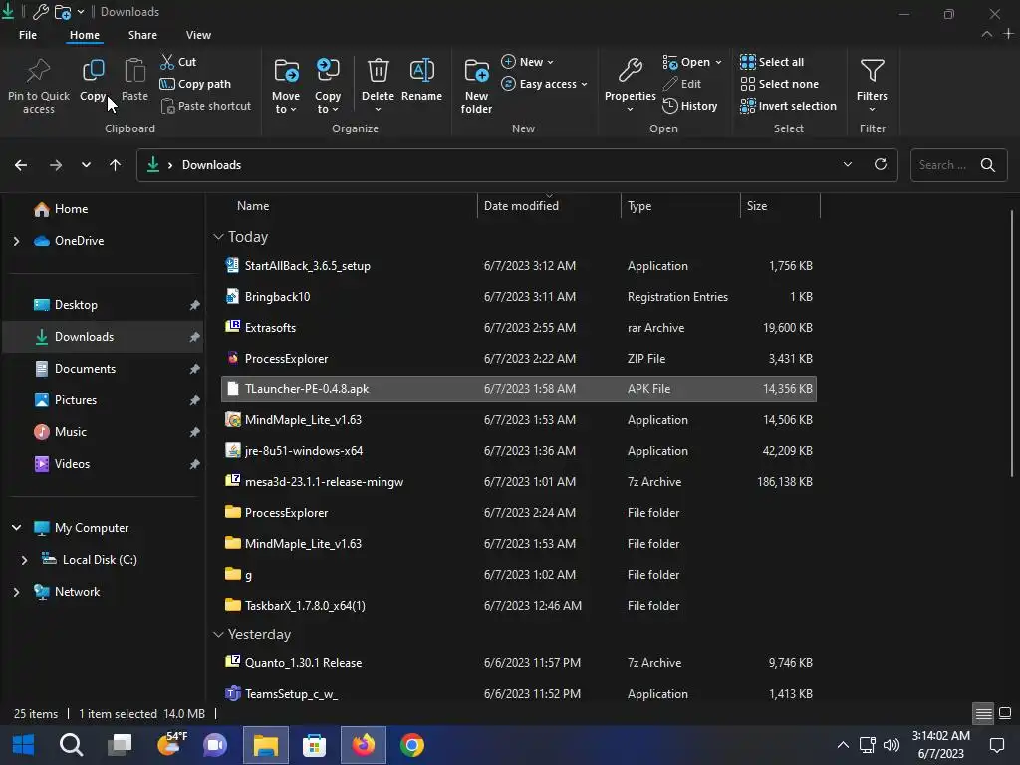Open the Easy access dropdown
This screenshot has width=1020, height=765.
tap(545, 84)
